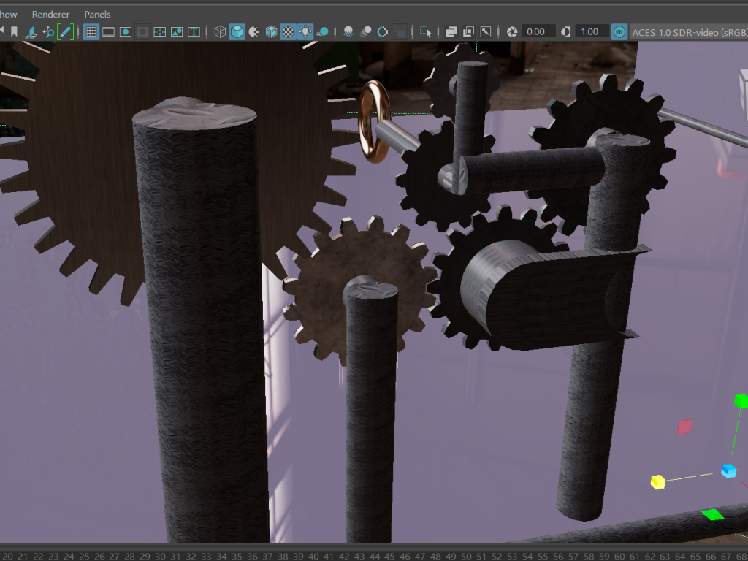Viewport: 748px width, 561px height.
Task: Toggle the viewport Grid display
Action: coord(91,32)
